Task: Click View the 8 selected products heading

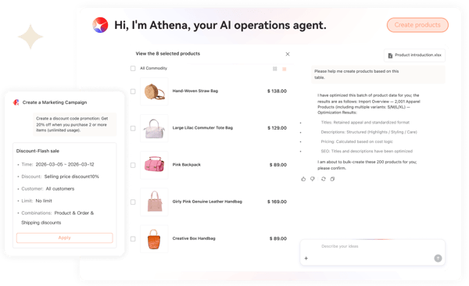Action: coord(168,54)
